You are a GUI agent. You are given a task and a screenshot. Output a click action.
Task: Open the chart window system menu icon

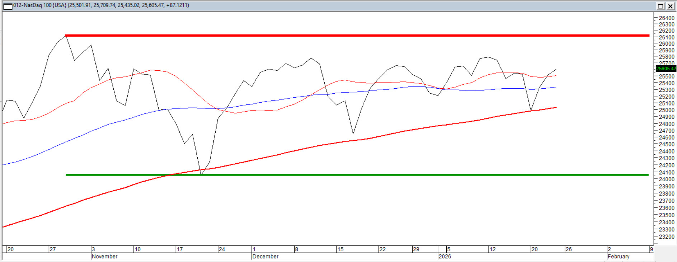(8, 6)
